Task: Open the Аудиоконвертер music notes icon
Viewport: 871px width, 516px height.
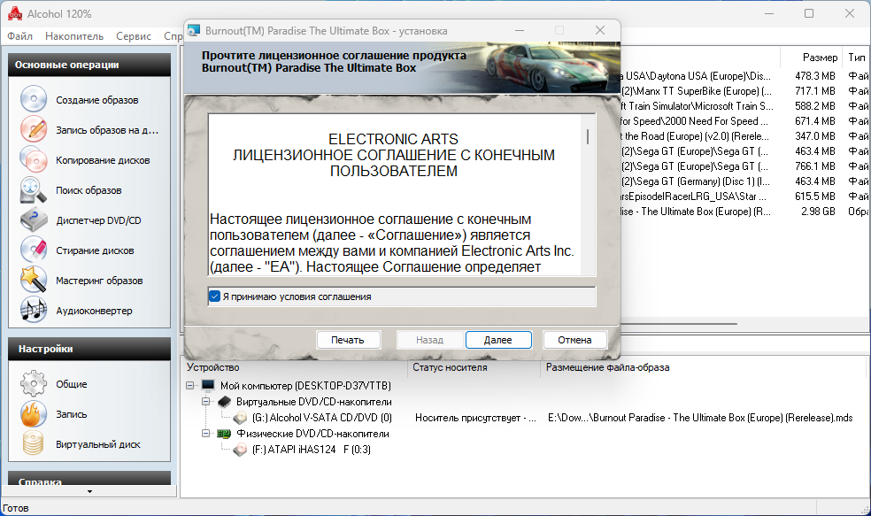Action: click(x=34, y=310)
